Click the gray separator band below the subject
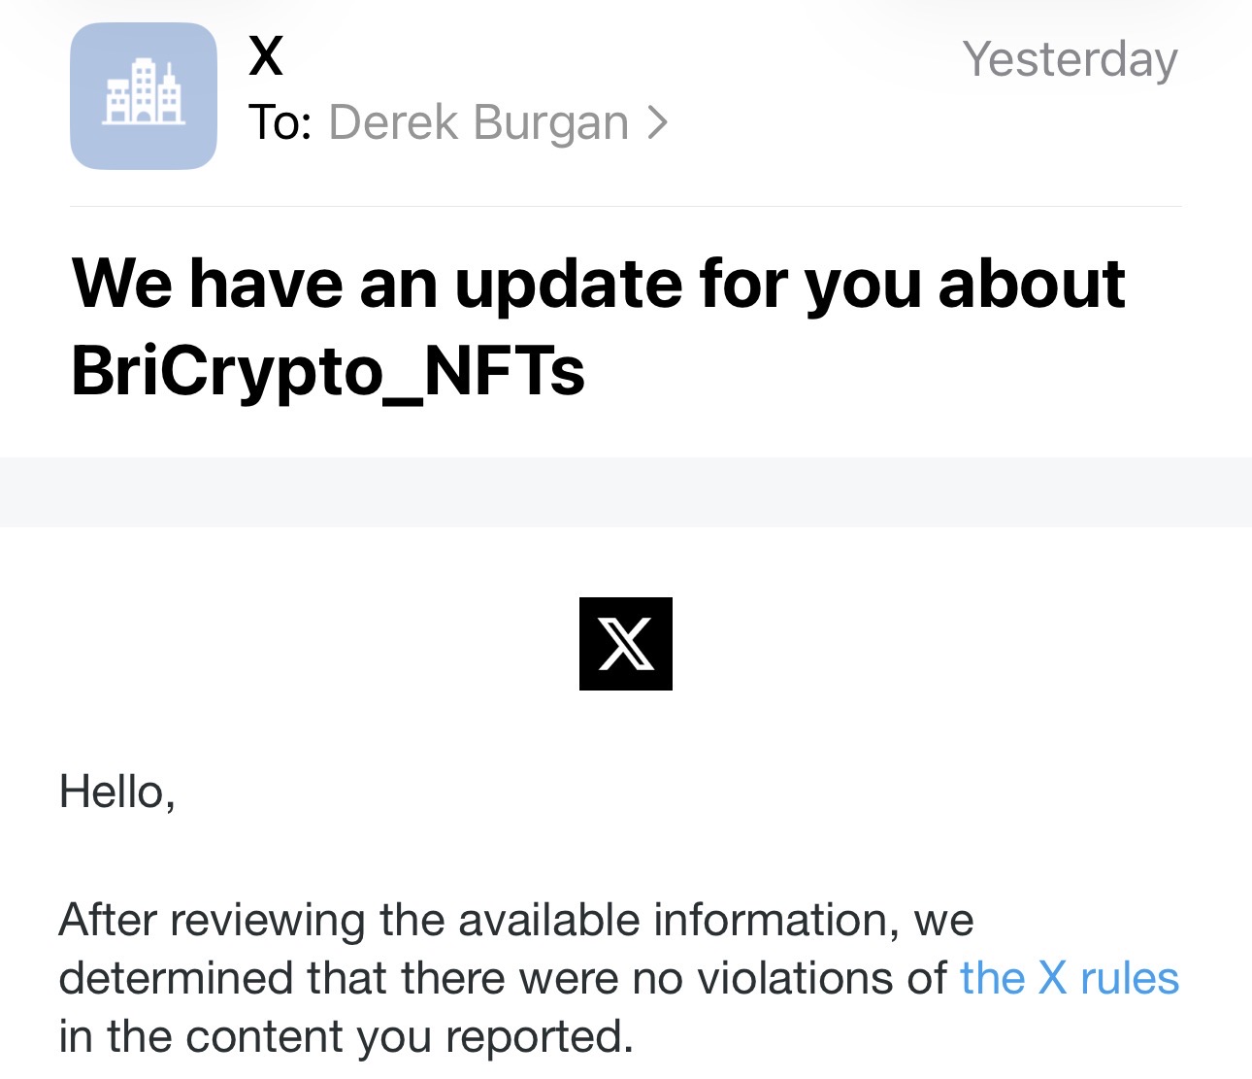This screenshot has width=1252, height=1079. point(626,492)
